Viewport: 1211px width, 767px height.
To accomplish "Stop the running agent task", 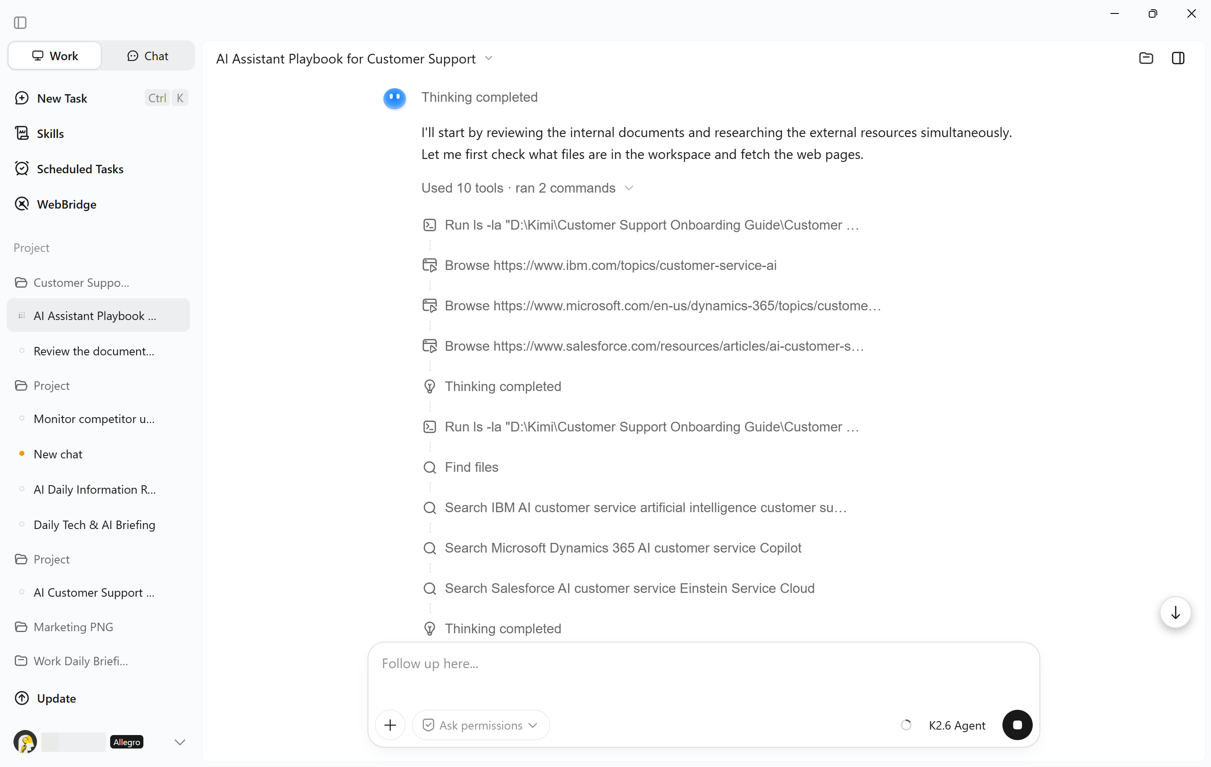I will (x=1017, y=725).
